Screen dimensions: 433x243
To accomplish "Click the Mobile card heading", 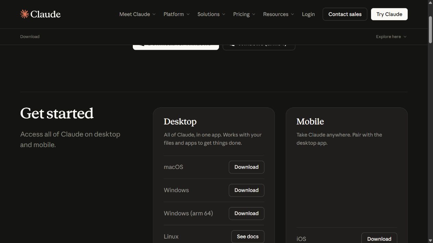I will [x=310, y=121].
